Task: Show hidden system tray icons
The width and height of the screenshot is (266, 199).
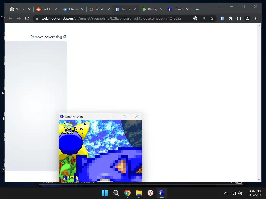Action: click(x=226, y=193)
